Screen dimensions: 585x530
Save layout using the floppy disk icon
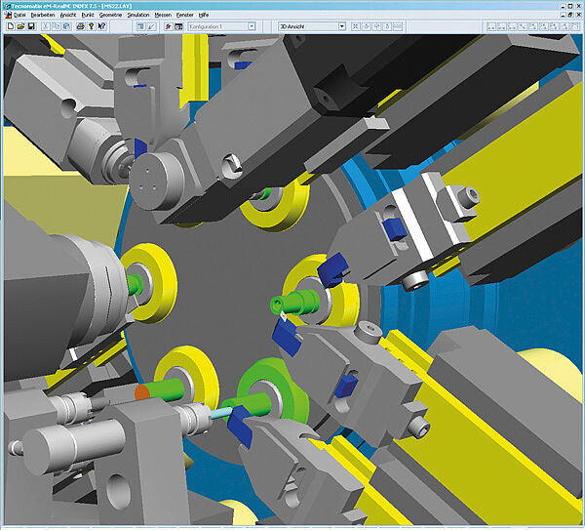pyautogui.click(x=31, y=26)
